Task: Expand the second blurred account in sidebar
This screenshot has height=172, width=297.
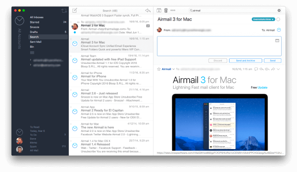Action: 31,65
